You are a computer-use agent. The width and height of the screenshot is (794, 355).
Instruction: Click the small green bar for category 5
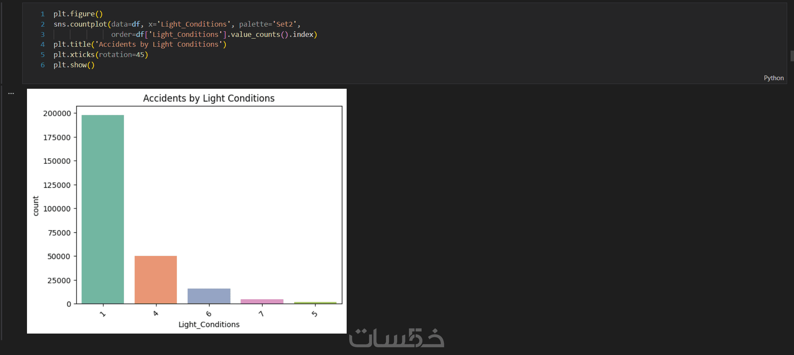[315, 303]
